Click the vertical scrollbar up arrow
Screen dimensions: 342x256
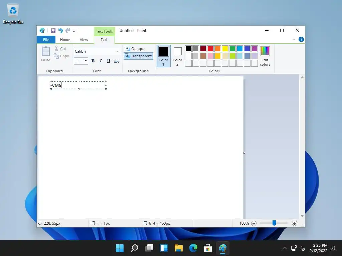(x=302, y=77)
